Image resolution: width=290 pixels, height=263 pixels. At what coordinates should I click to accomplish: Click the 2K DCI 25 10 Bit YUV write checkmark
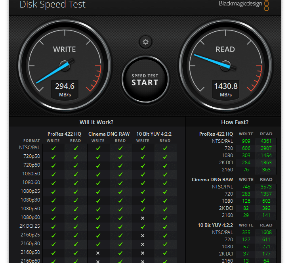[x=143, y=227]
